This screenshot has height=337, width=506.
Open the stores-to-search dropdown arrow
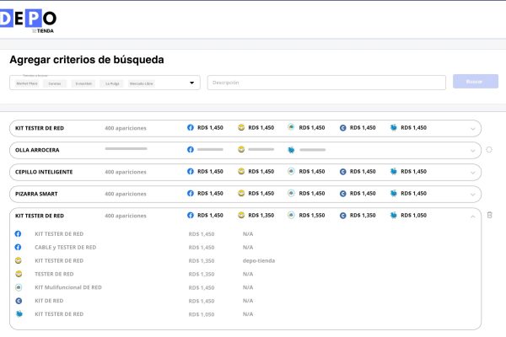[191, 83]
